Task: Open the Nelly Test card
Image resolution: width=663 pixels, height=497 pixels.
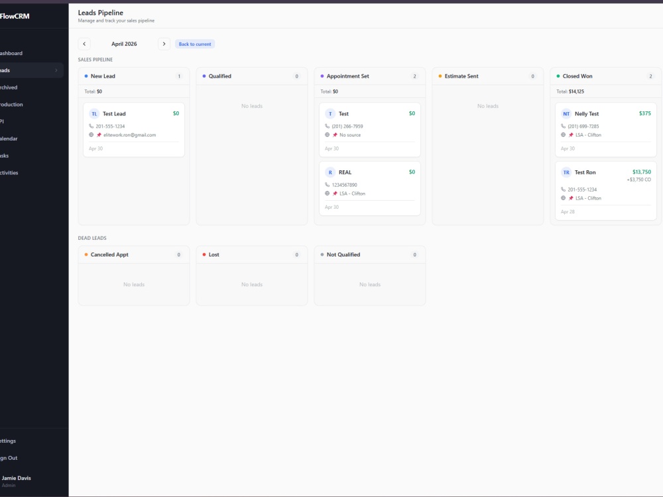Action: coord(605,130)
